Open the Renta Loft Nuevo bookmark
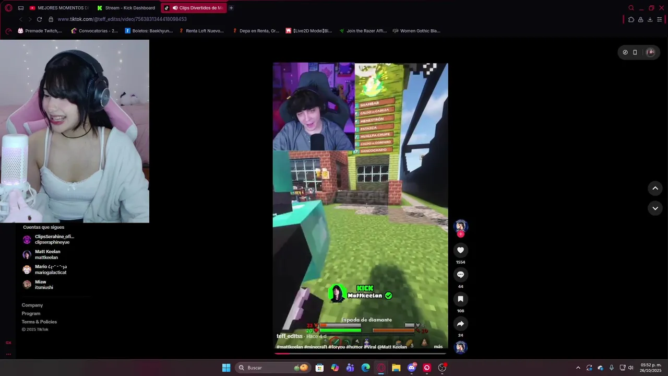The width and height of the screenshot is (668, 376). coord(201,31)
